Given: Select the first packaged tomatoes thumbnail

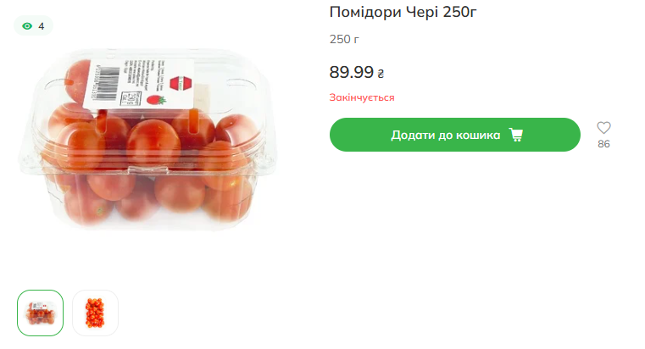Looking at the screenshot, I should 41,313.
